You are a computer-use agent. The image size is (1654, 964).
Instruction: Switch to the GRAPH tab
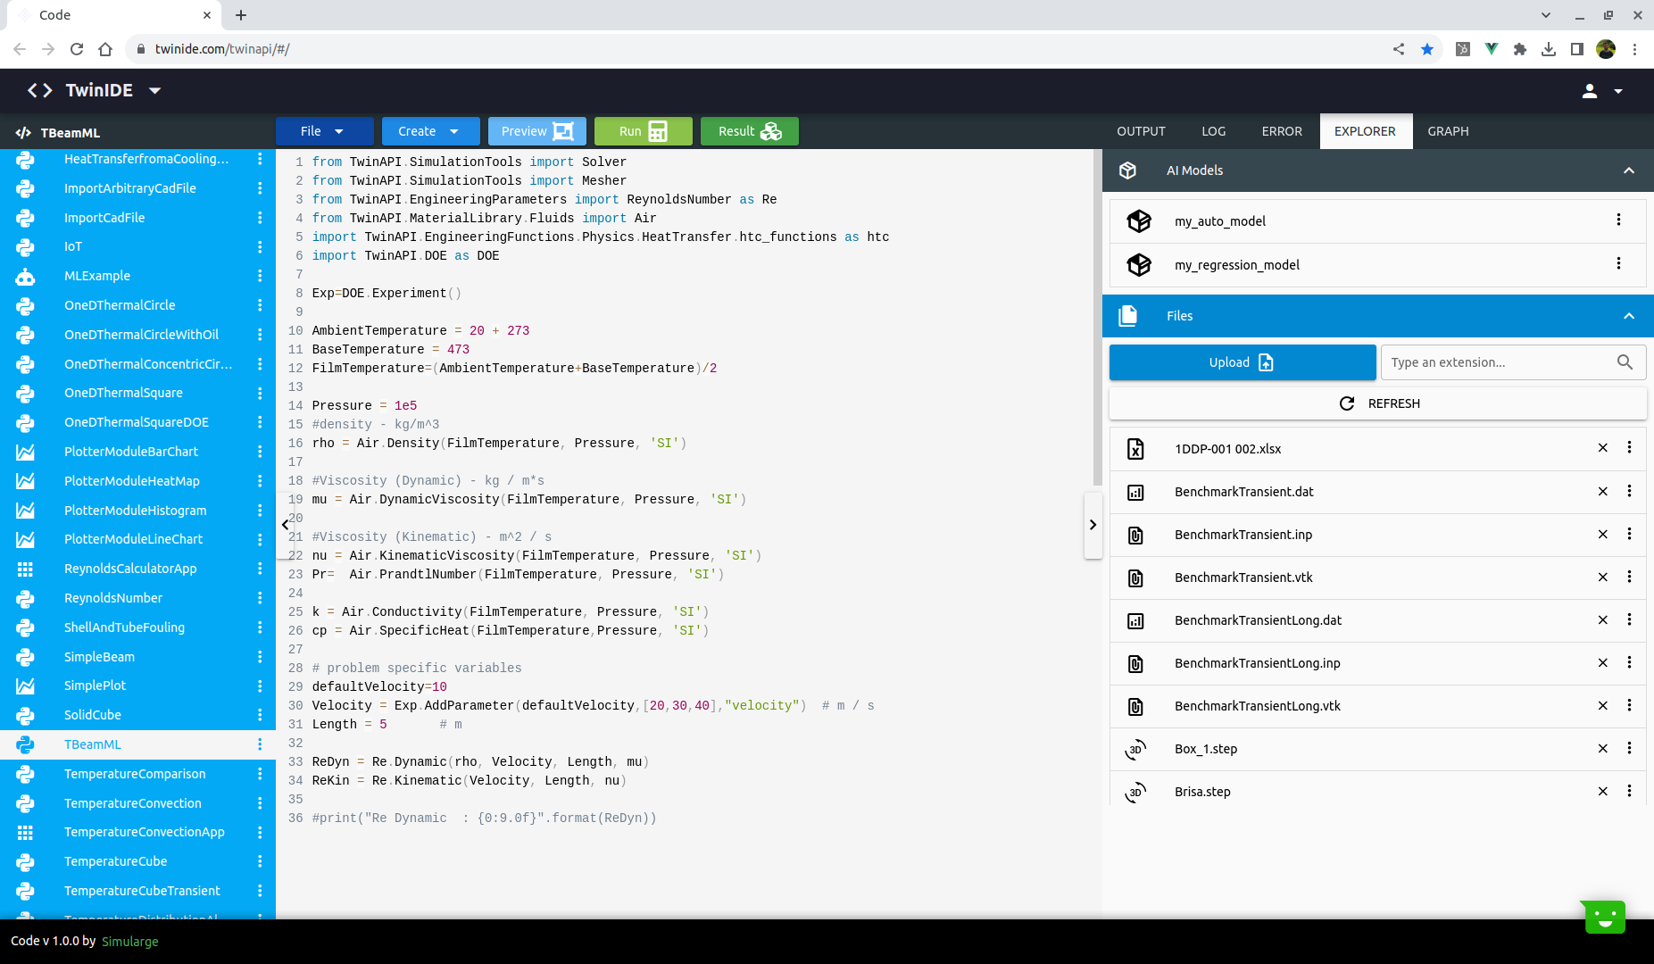1448,131
